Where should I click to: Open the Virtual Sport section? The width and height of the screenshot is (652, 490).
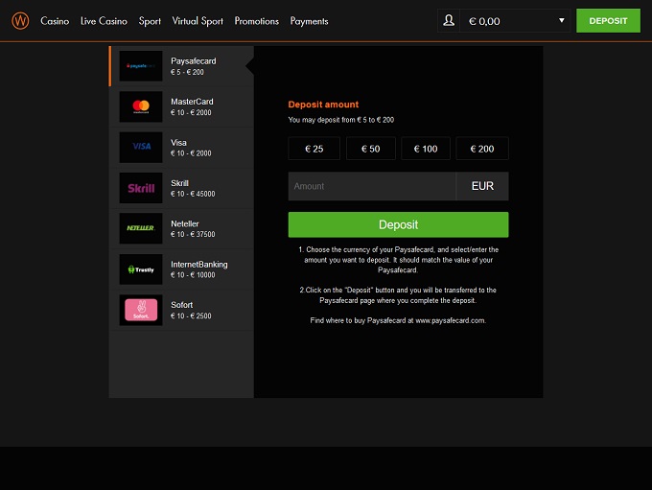[x=198, y=21]
